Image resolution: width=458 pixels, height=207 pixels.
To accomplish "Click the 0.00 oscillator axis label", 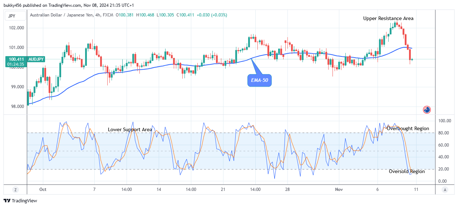I will pos(443,181).
